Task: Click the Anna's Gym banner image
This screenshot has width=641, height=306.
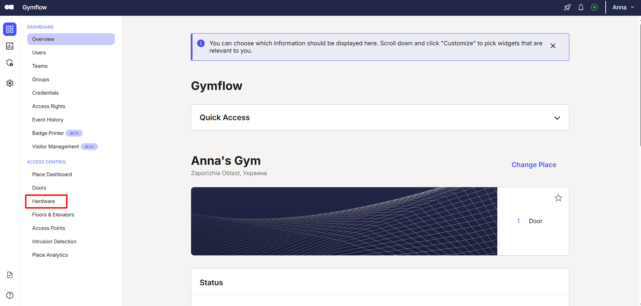Action: 344,221
